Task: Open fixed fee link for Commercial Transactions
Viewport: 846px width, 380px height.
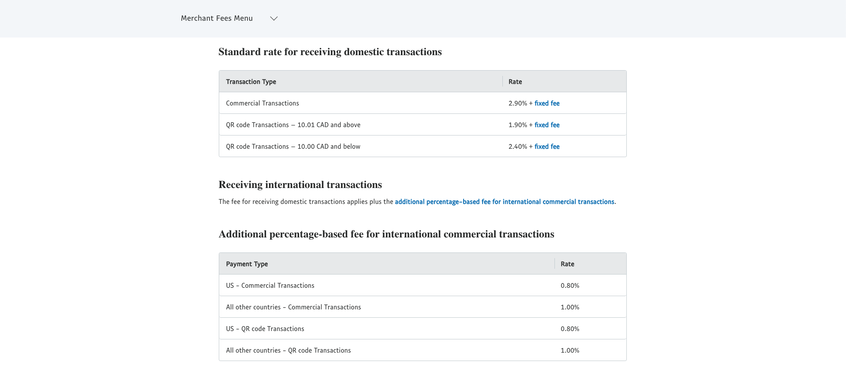Action: click(x=547, y=103)
